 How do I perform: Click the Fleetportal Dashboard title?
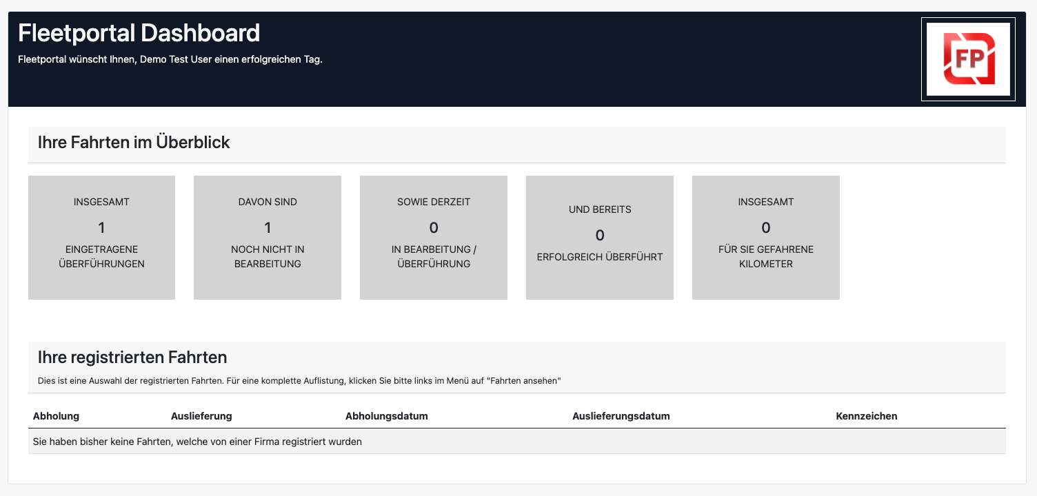point(139,33)
